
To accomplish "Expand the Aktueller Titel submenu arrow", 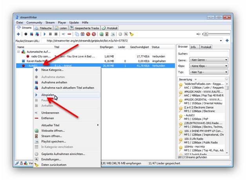I will (x=98, y=125).
